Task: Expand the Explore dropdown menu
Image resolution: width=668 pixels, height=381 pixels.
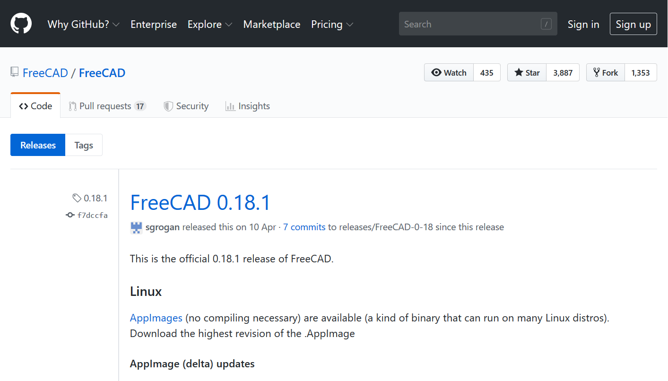Action: point(210,24)
